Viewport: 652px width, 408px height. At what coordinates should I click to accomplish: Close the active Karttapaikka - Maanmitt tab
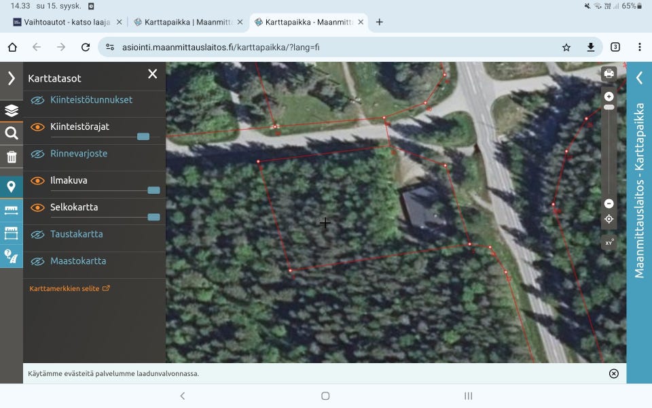tap(361, 22)
